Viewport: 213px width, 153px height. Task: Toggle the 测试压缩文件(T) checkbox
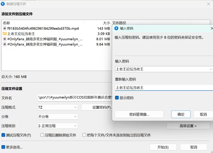pyautogui.click(x=3, y=135)
